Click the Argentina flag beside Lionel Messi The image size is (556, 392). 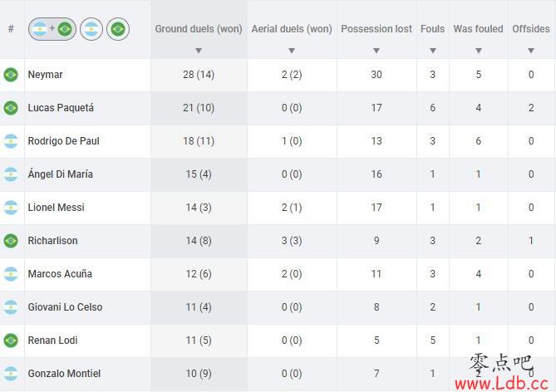pos(11,208)
